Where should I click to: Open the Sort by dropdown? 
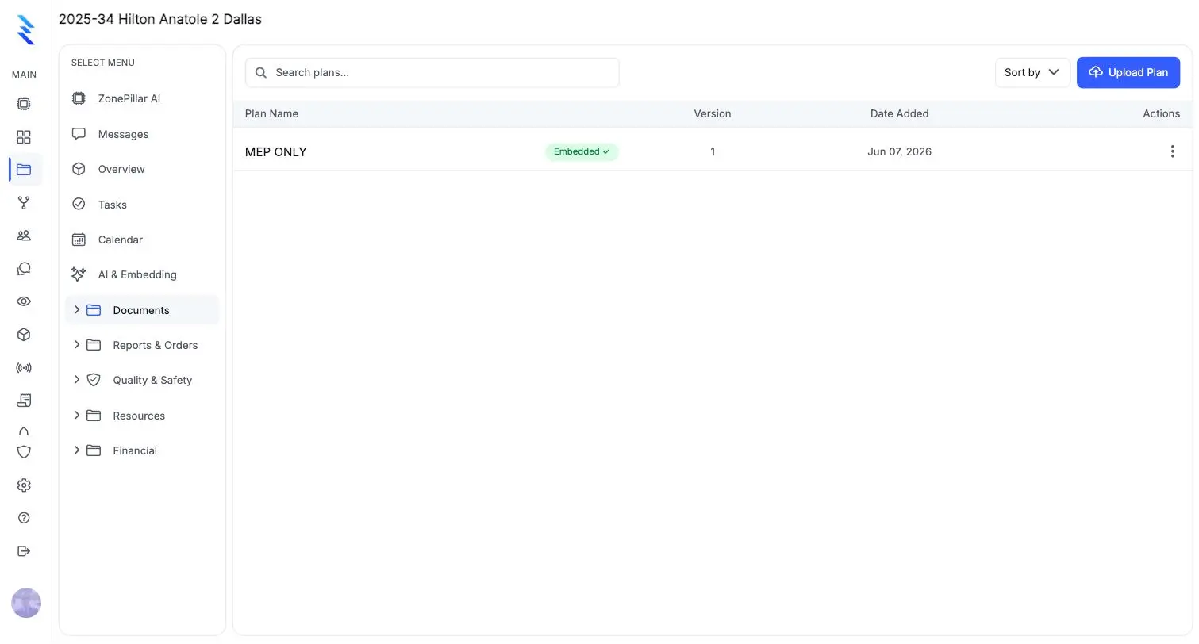coord(1032,72)
